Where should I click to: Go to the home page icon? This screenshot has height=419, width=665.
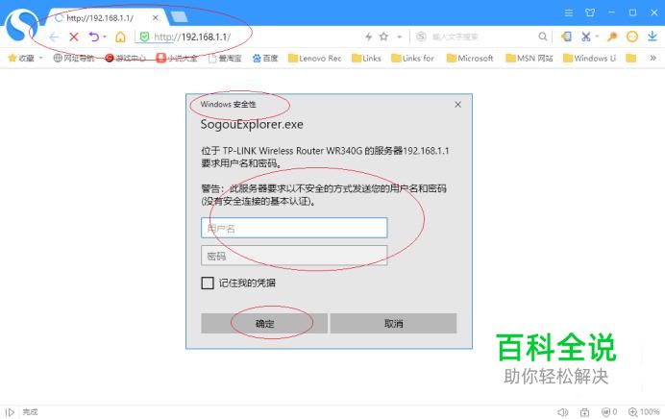point(120,37)
